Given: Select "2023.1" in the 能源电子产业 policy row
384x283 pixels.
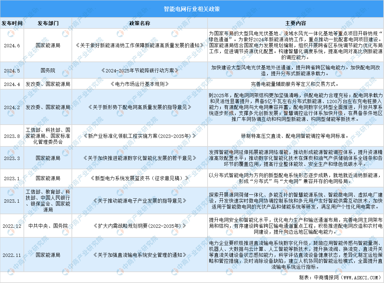Looking at the screenshot, I should [x=12, y=201].
